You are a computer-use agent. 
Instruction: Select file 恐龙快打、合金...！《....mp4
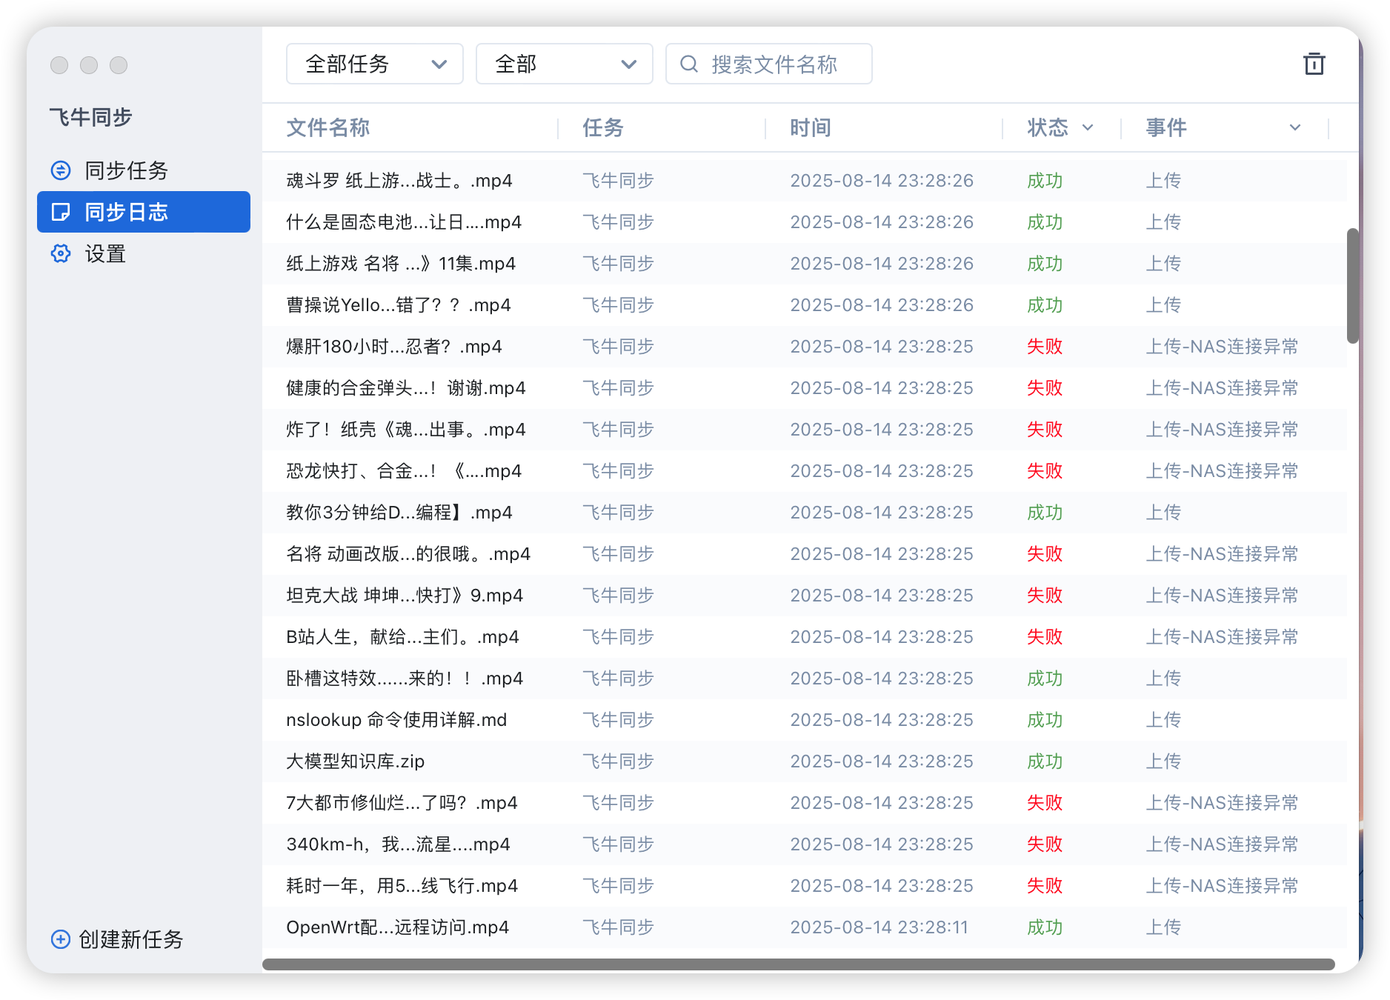[404, 471]
